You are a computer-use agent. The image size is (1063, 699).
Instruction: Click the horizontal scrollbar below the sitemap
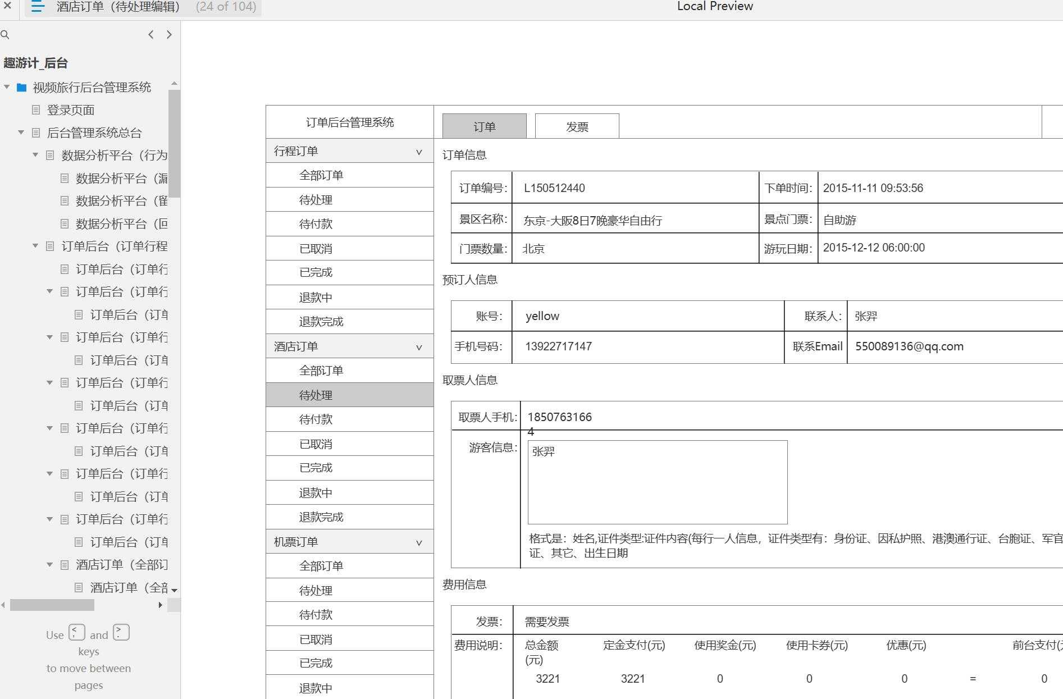coord(52,605)
